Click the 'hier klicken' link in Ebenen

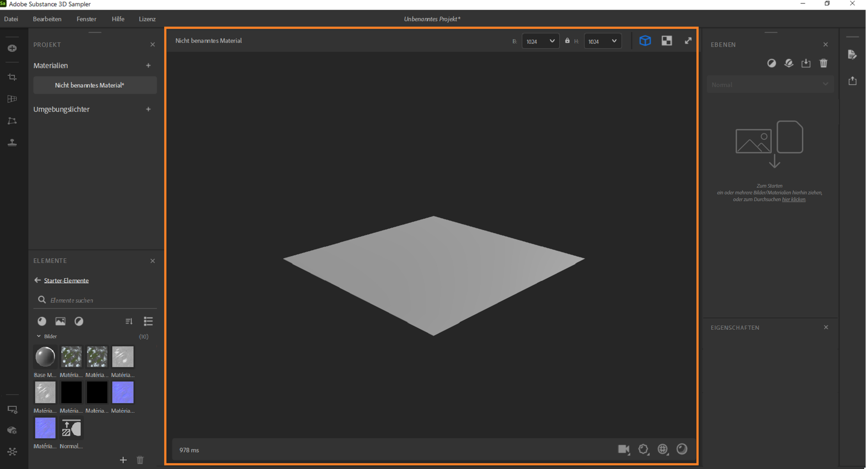(x=793, y=199)
